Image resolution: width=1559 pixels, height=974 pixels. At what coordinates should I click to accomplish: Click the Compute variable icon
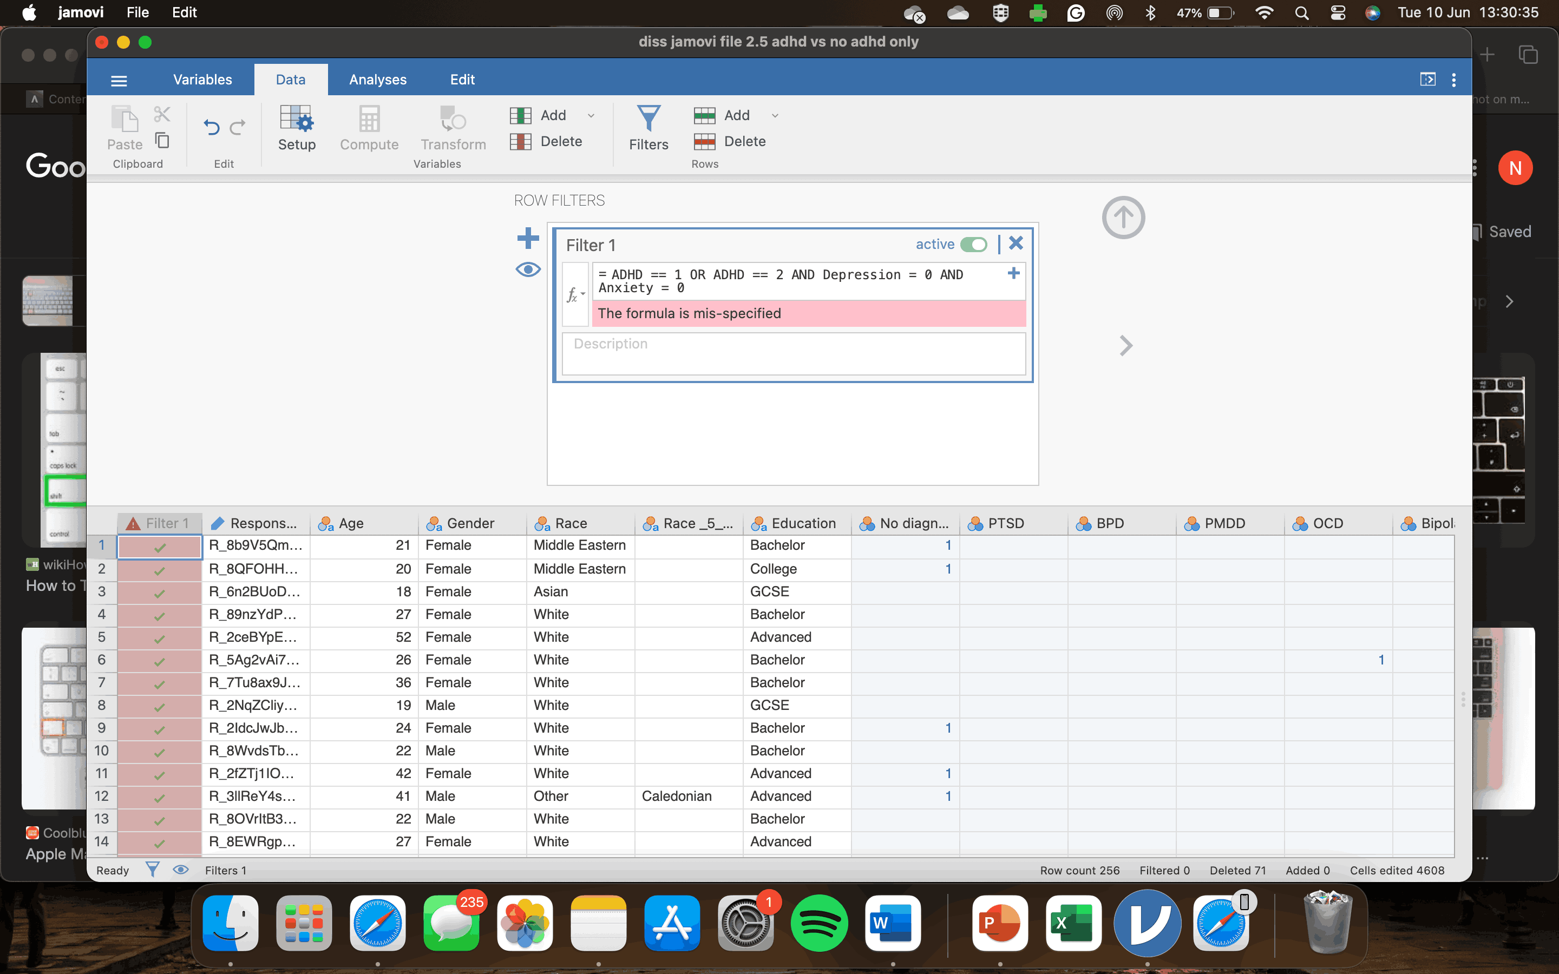point(369,128)
